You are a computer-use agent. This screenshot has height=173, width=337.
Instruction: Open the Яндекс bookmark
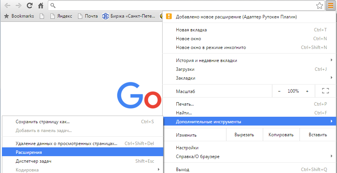pyautogui.click(x=61, y=16)
